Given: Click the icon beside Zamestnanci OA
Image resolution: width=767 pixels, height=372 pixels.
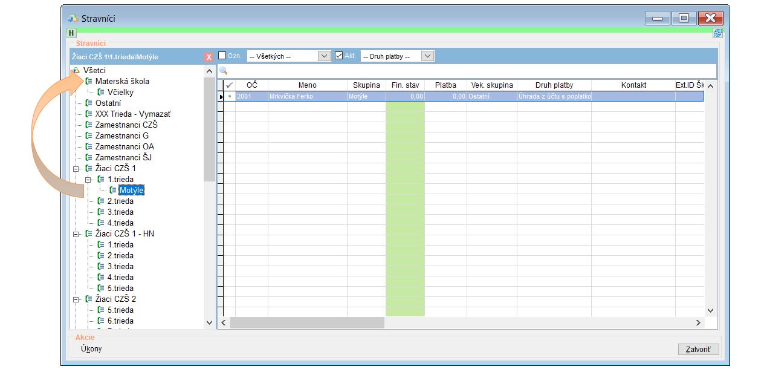Looking at the screenshot, I should coord(89,147).
